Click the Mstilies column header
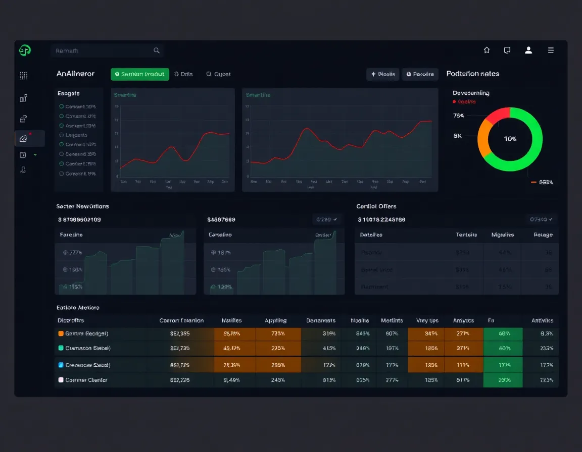This screenshot has height=452, width=582. [x=231, y=320]
